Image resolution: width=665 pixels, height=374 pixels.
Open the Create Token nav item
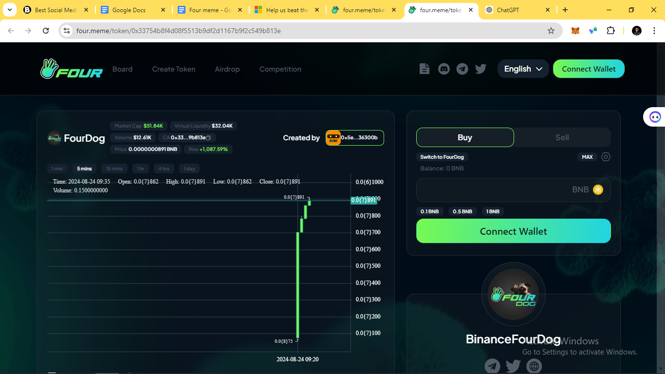click(x=174, y=69)
